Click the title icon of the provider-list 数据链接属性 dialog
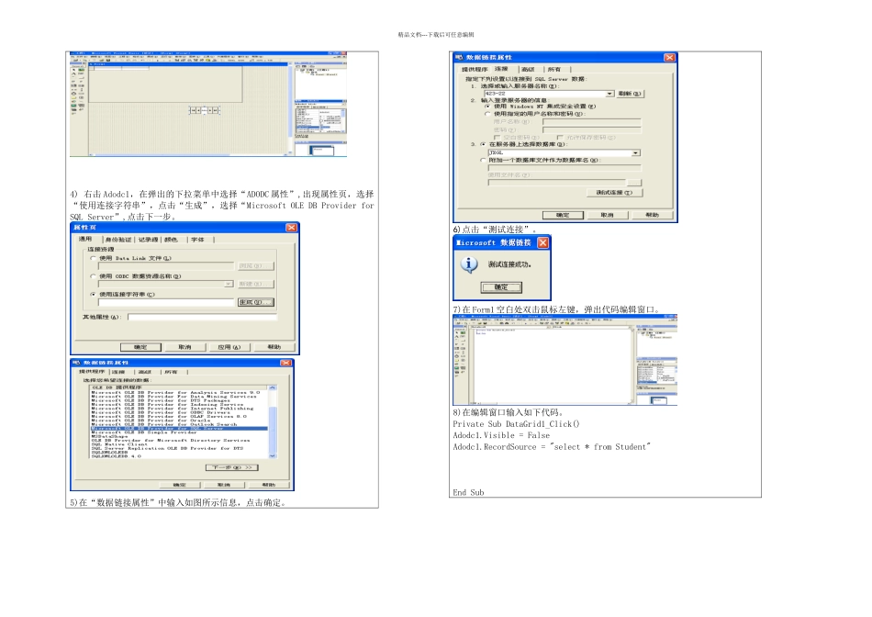872x617 pixels. point(77,363)
